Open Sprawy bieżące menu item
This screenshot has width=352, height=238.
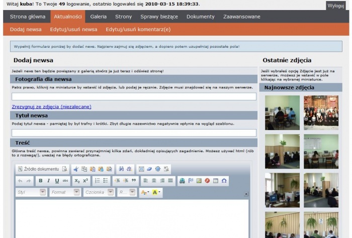159,17
